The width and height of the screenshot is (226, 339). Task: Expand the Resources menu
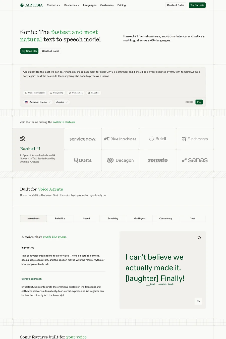72,5
